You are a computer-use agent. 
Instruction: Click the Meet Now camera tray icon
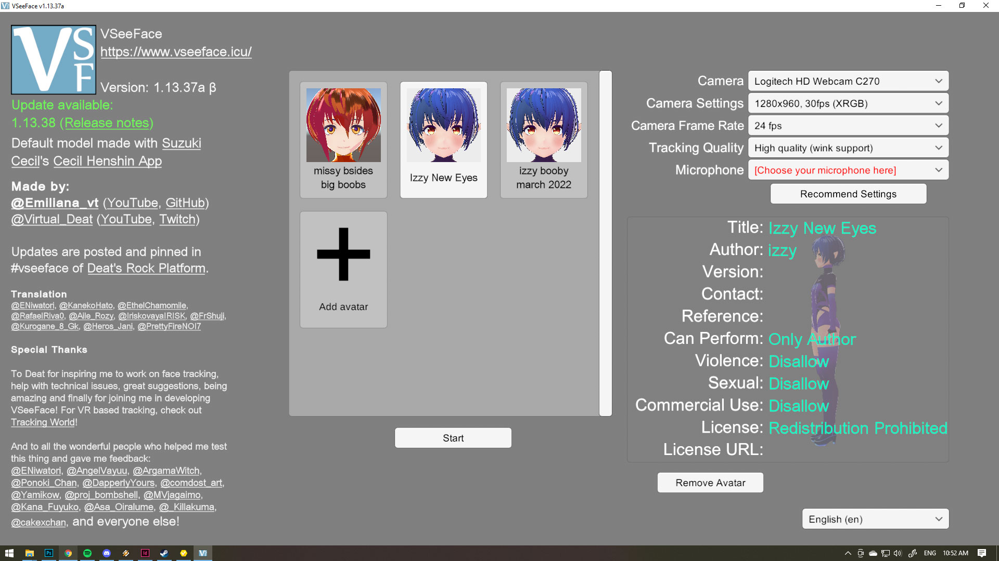coord(861,553)
